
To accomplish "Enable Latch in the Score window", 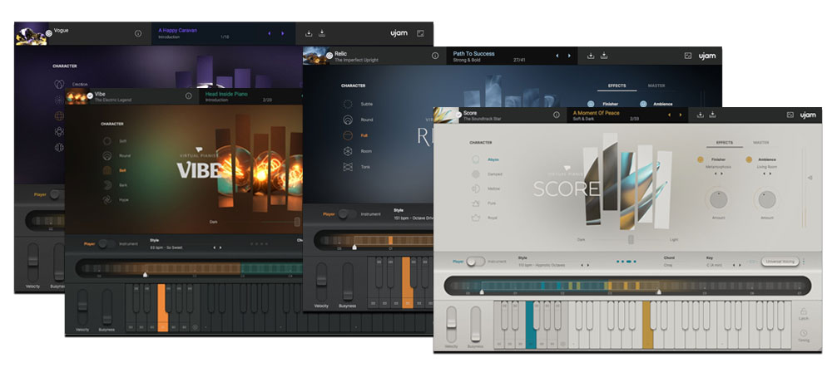I will 804,312.
